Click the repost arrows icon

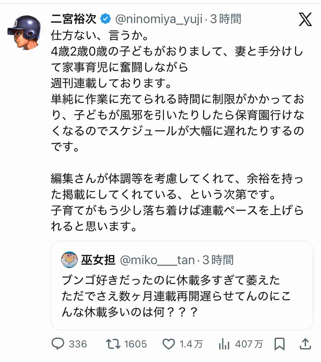(113, 344)
